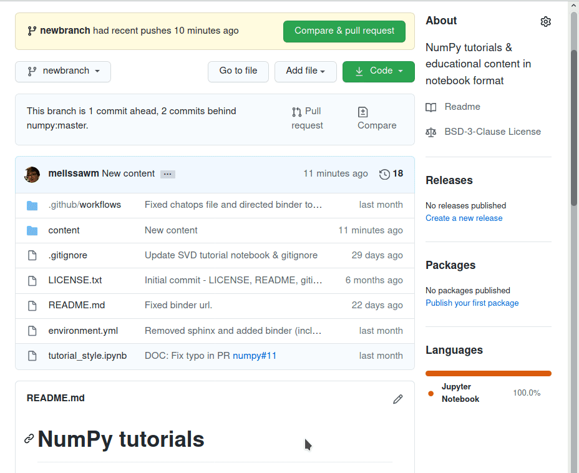Open the green Code dropdown

coord(379,71)
